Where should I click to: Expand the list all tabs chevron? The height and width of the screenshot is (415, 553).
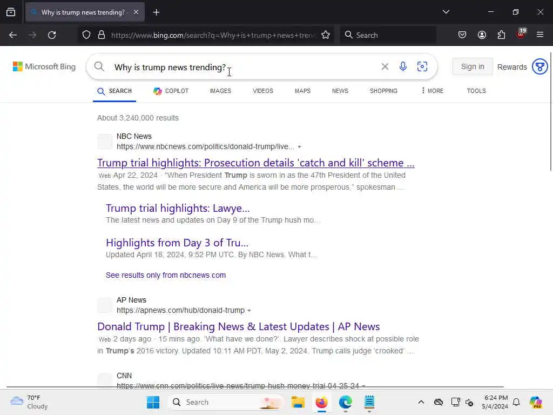[x=446, y=12]
